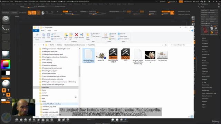This screenshot has height=124, width=221.
Task: Click Paste shortcut in the ribbon
Action: point(57,39)
